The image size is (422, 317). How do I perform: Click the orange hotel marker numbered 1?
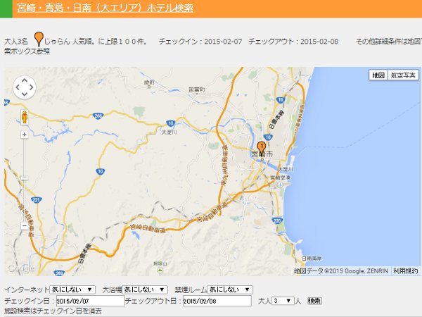coord(262,148)
